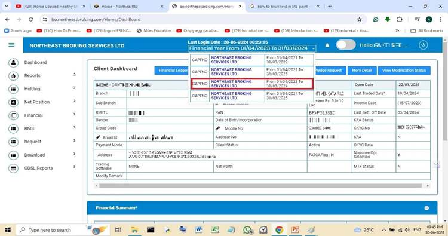Expand the CDSL Reports submenu arrow

click(74, 167)
